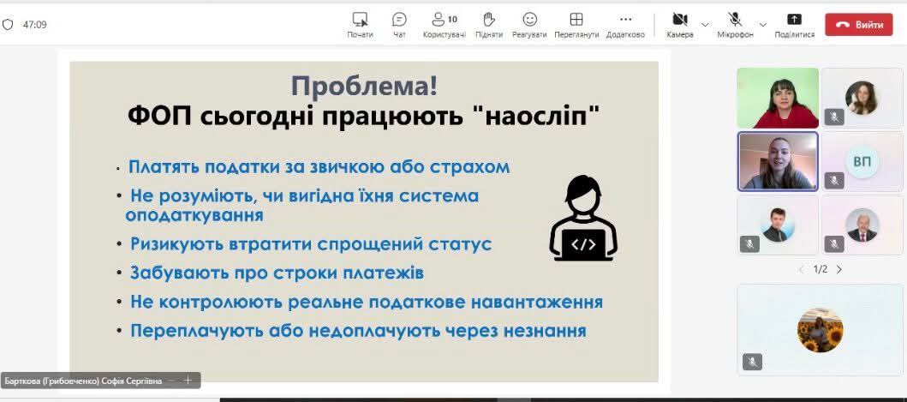The width and height of the screenshot is (907, 402).
Task: Click the slide title Проблема!
Action: pos(364,87)
